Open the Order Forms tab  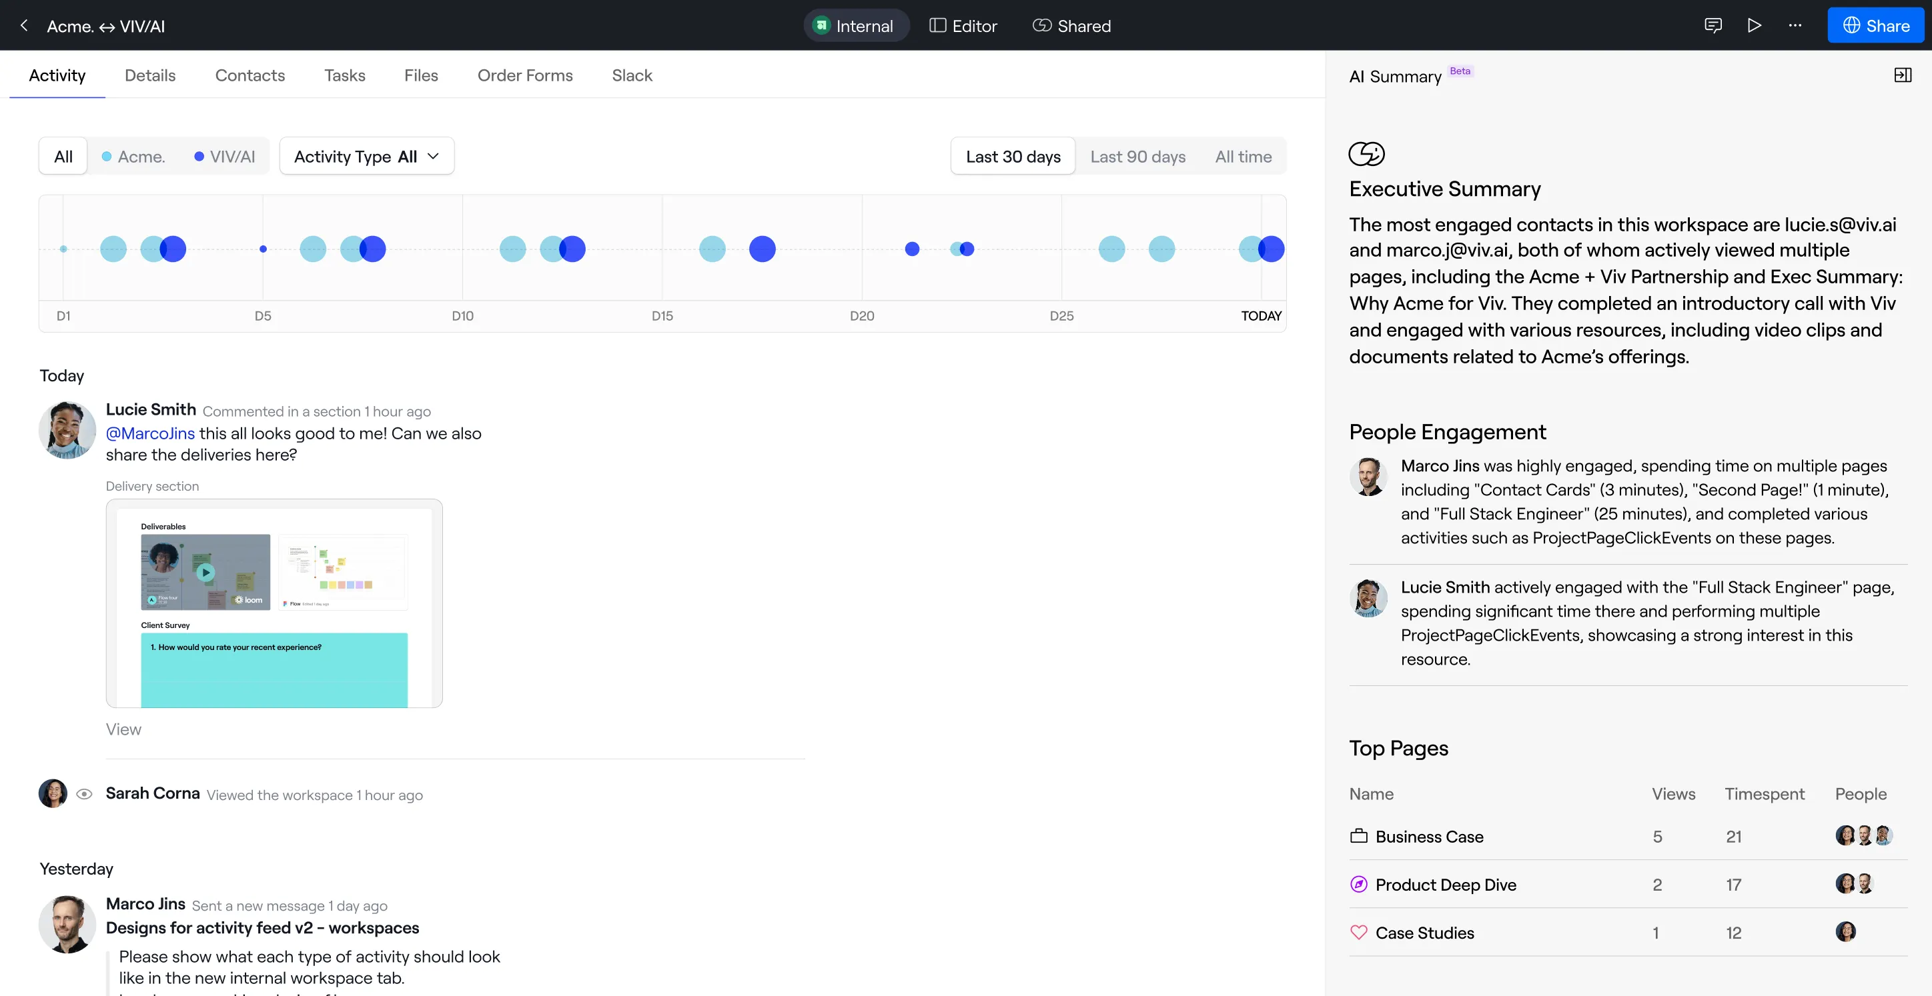point(524,75)
